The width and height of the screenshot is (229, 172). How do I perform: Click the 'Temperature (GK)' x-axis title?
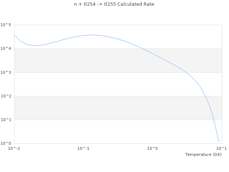tap(203, 154)
